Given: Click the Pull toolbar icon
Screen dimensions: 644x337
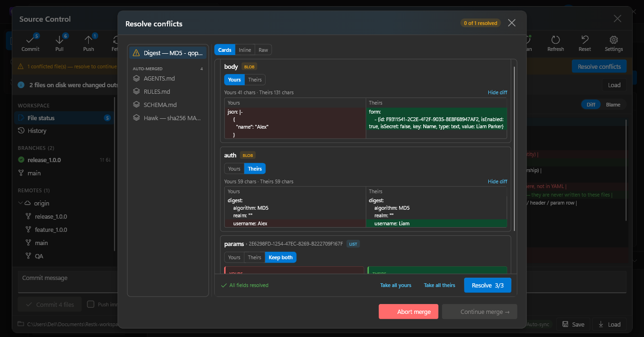Looking at the screenshot, I should [59, 43].
